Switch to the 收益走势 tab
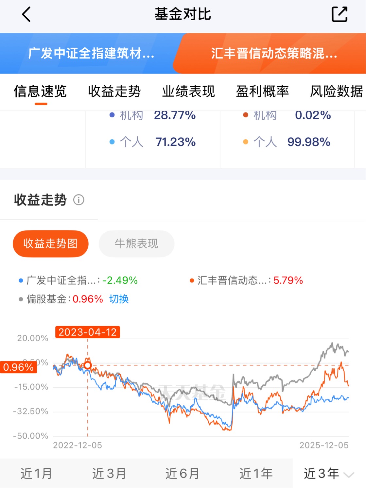Viewport: 366px width, 488px height. 114,92
